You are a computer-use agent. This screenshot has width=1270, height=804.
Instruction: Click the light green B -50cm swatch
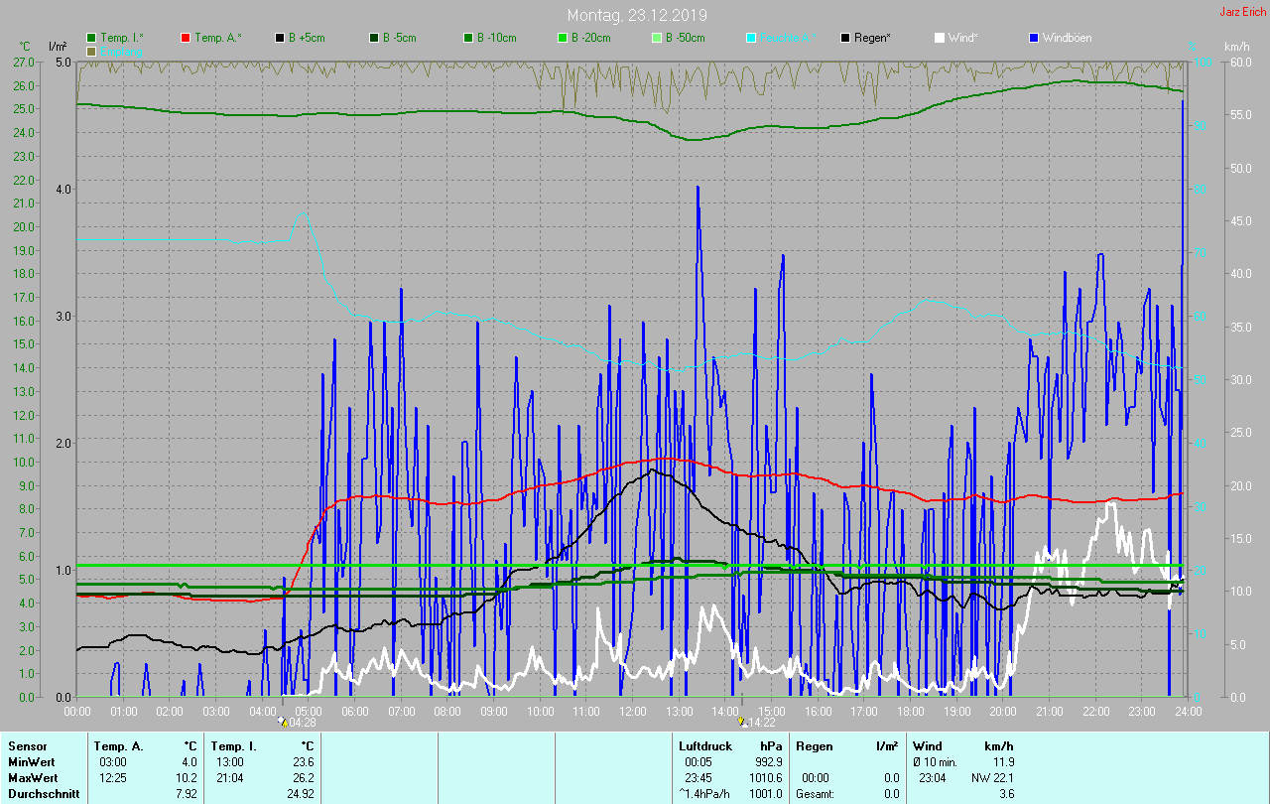[657, 38]
